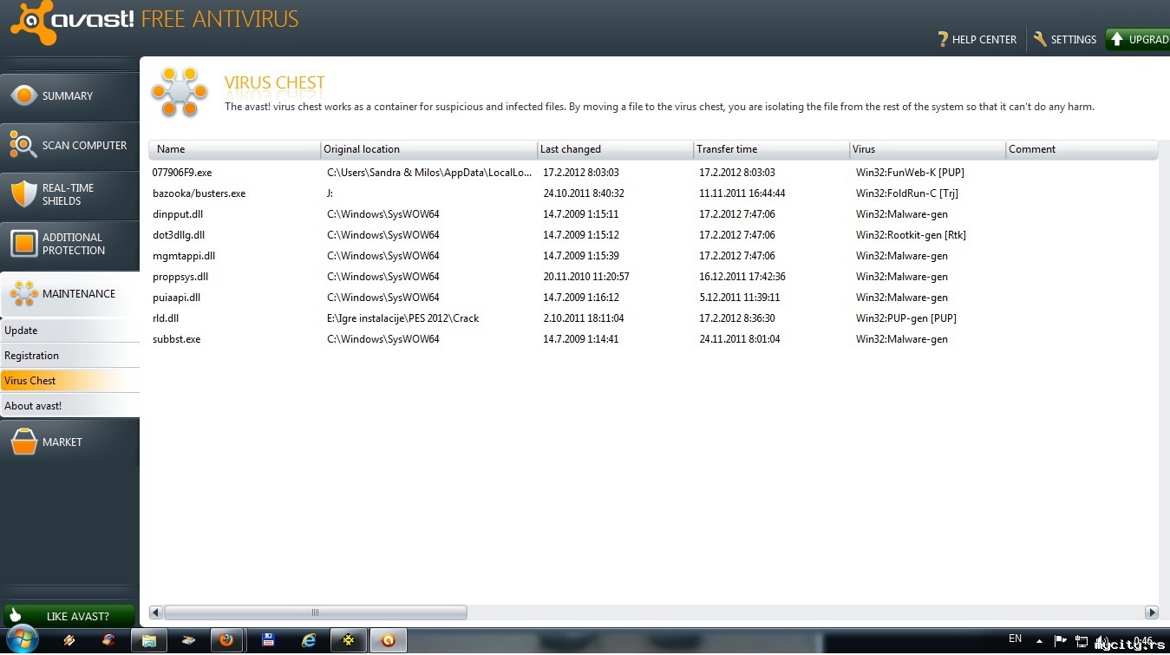Switch to Firefox in the taskbar
1170x655 pixels.
click(x=227, y=641)
